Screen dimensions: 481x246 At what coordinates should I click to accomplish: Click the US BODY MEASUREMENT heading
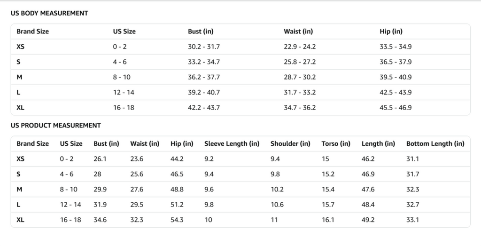[x=49, y=13]
